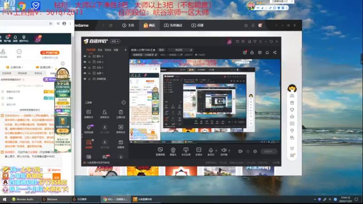Toggle visibility of the 全屏 1 layer
Image resolution: width=363 pixels, height=204 pixels.
[85, 73]
